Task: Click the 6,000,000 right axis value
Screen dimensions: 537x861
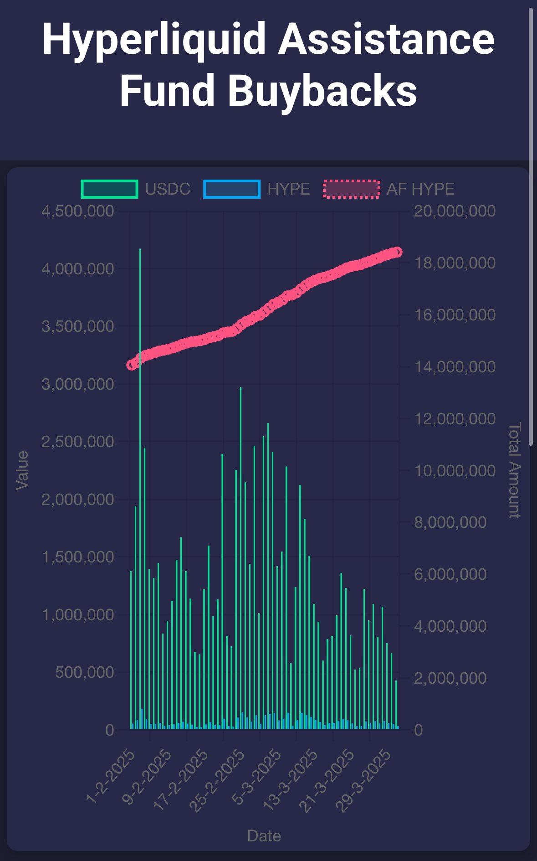Action: point(450,574)
